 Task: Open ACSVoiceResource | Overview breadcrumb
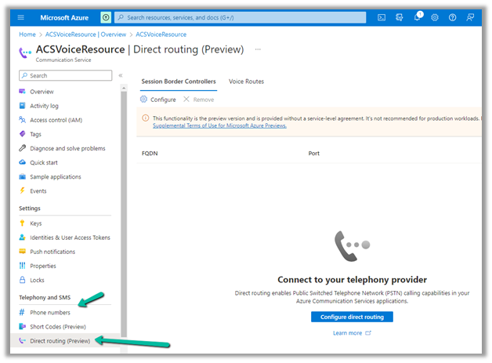pyautogui.click(x=85, y=34)
